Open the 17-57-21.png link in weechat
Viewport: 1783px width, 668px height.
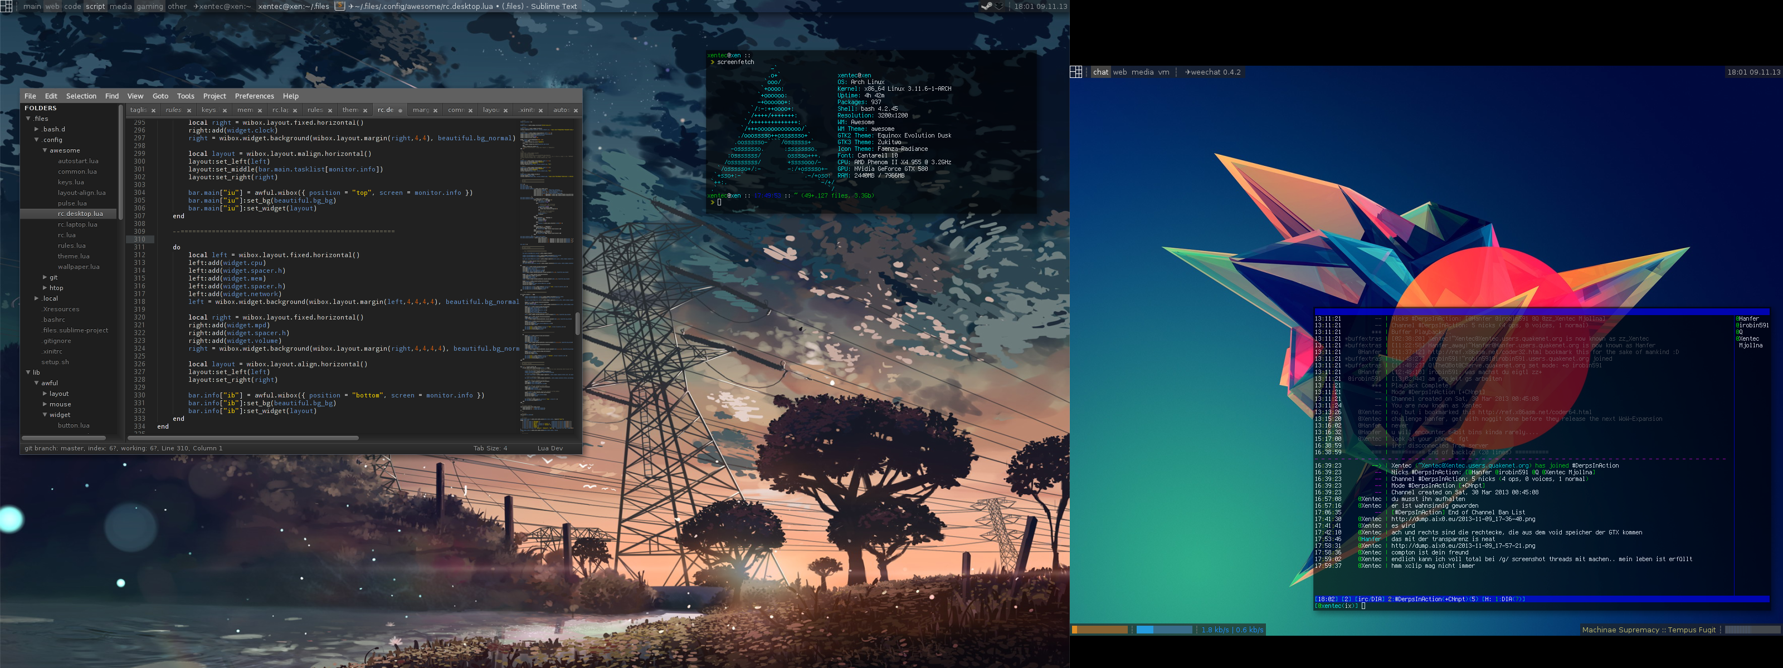[1463, 546]
